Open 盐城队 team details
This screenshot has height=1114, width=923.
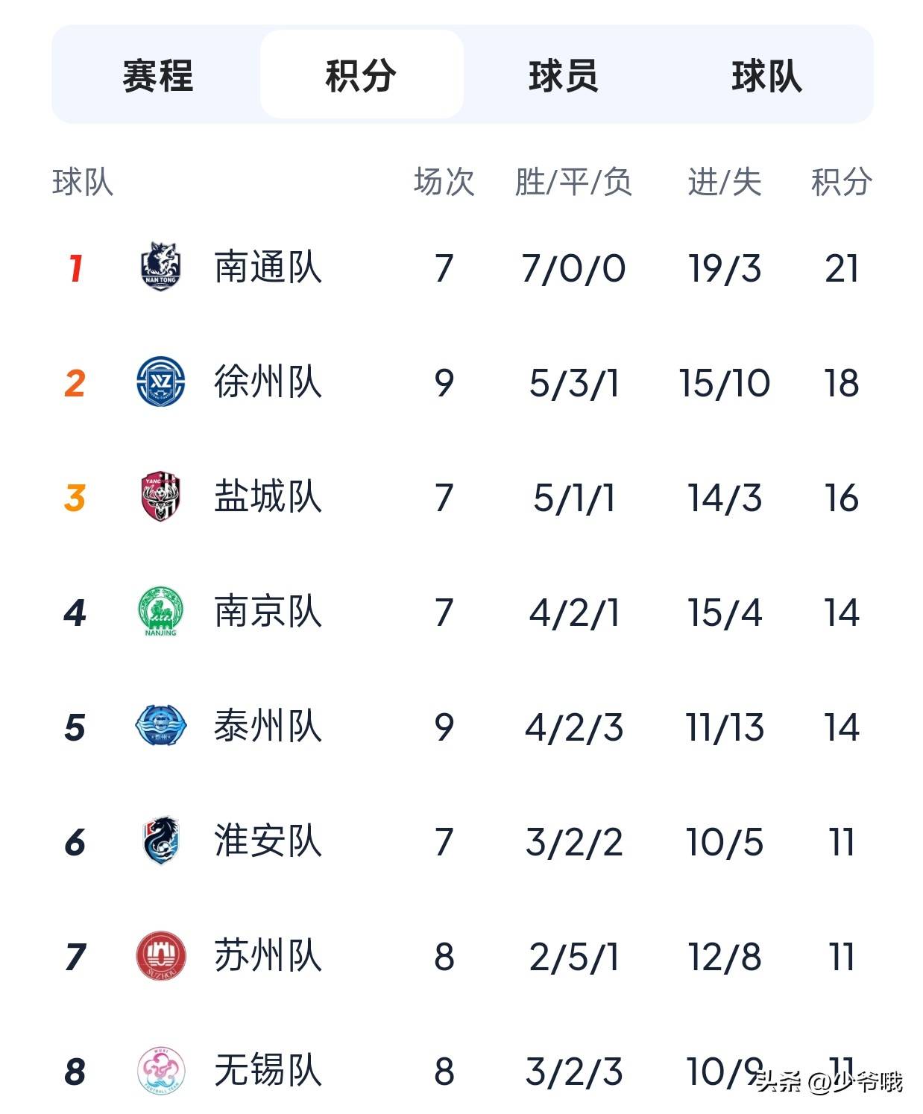tap(268, 497)
